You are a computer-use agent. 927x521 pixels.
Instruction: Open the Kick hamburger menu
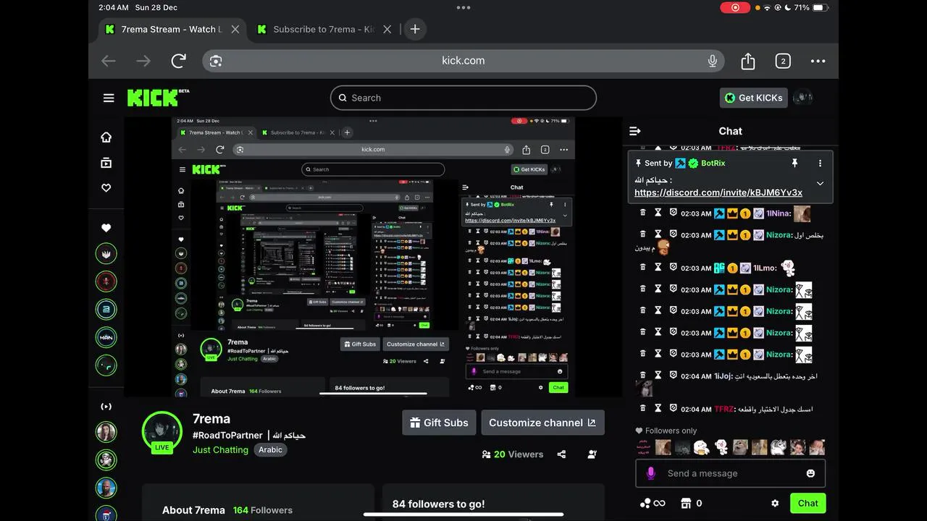(109, 98)
